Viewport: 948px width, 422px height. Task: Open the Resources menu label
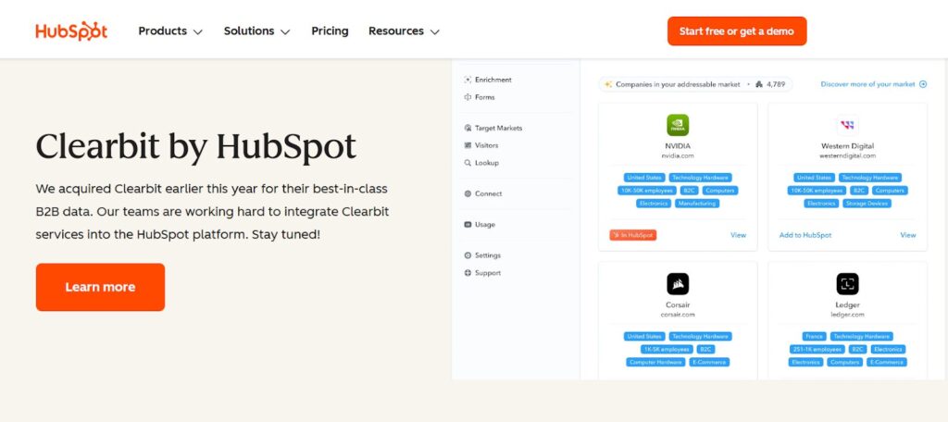(x=396, y=31)
